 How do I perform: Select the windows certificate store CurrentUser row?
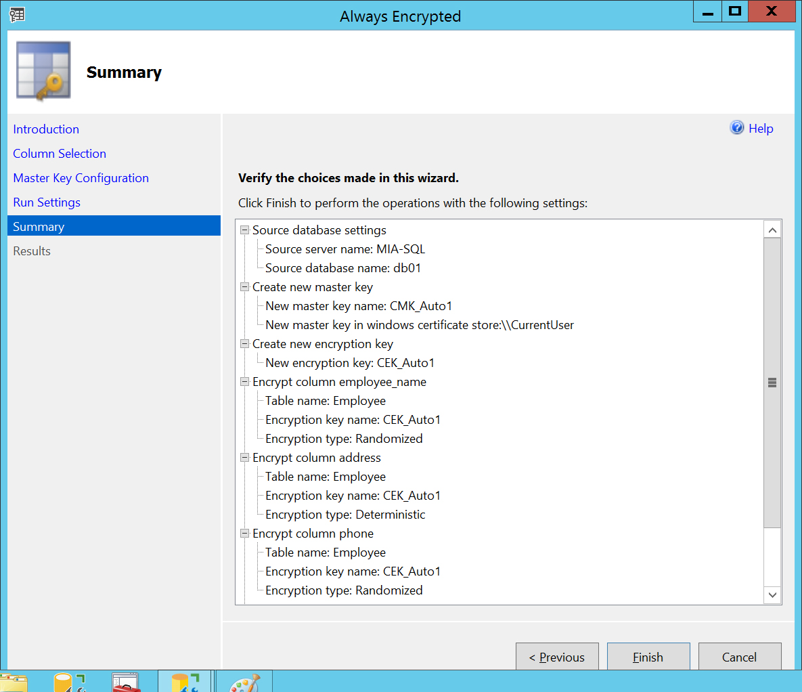pyautogui.click(x=420, y=325)
